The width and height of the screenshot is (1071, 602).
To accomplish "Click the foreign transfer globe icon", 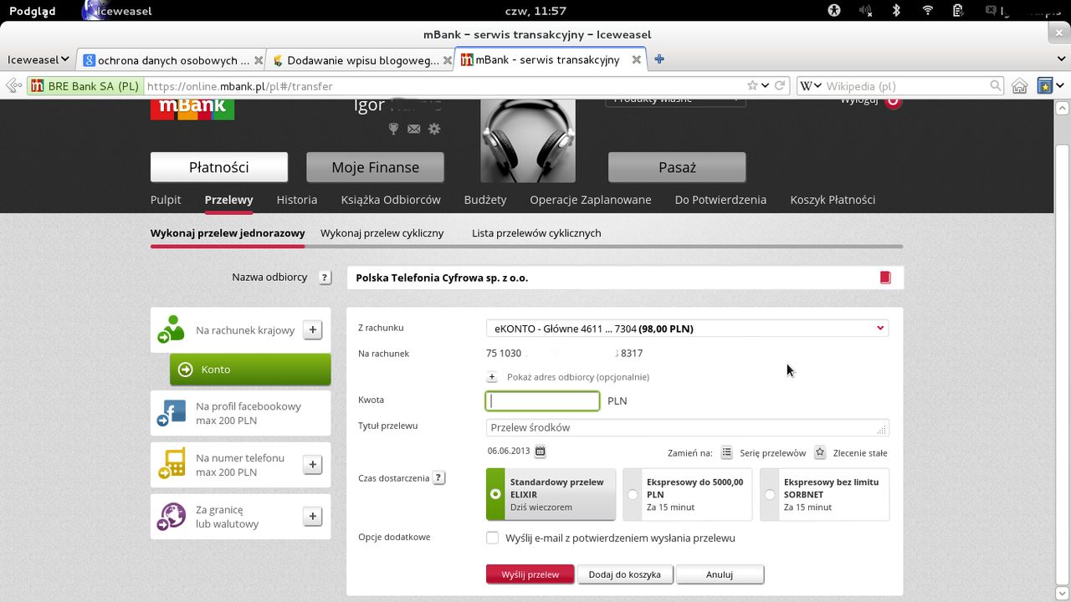I will click(171, 517).
